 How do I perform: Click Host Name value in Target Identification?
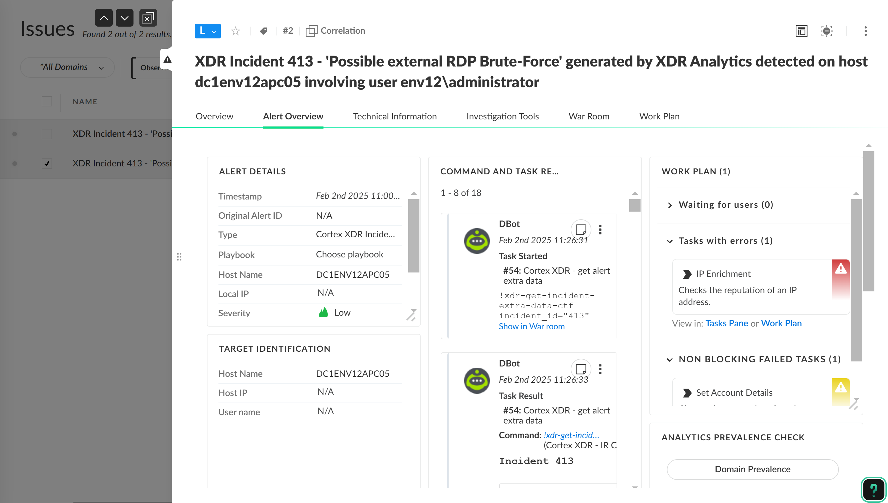(x=353, y=374)
